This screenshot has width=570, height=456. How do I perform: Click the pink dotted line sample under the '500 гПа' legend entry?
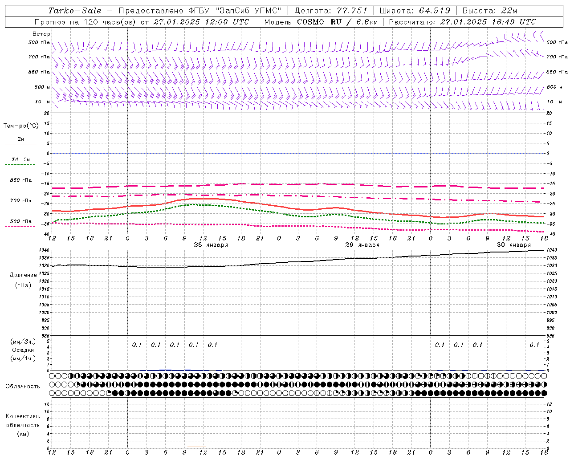coord(20,227)
